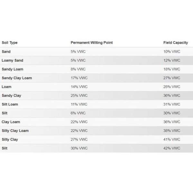Click the 17% VWC wilting point value

pos(79,78)
